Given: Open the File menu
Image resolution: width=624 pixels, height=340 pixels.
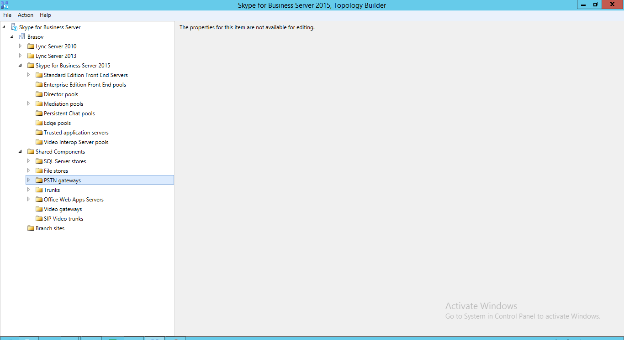Looking at the screenshot, I should [x=7, y=15].
